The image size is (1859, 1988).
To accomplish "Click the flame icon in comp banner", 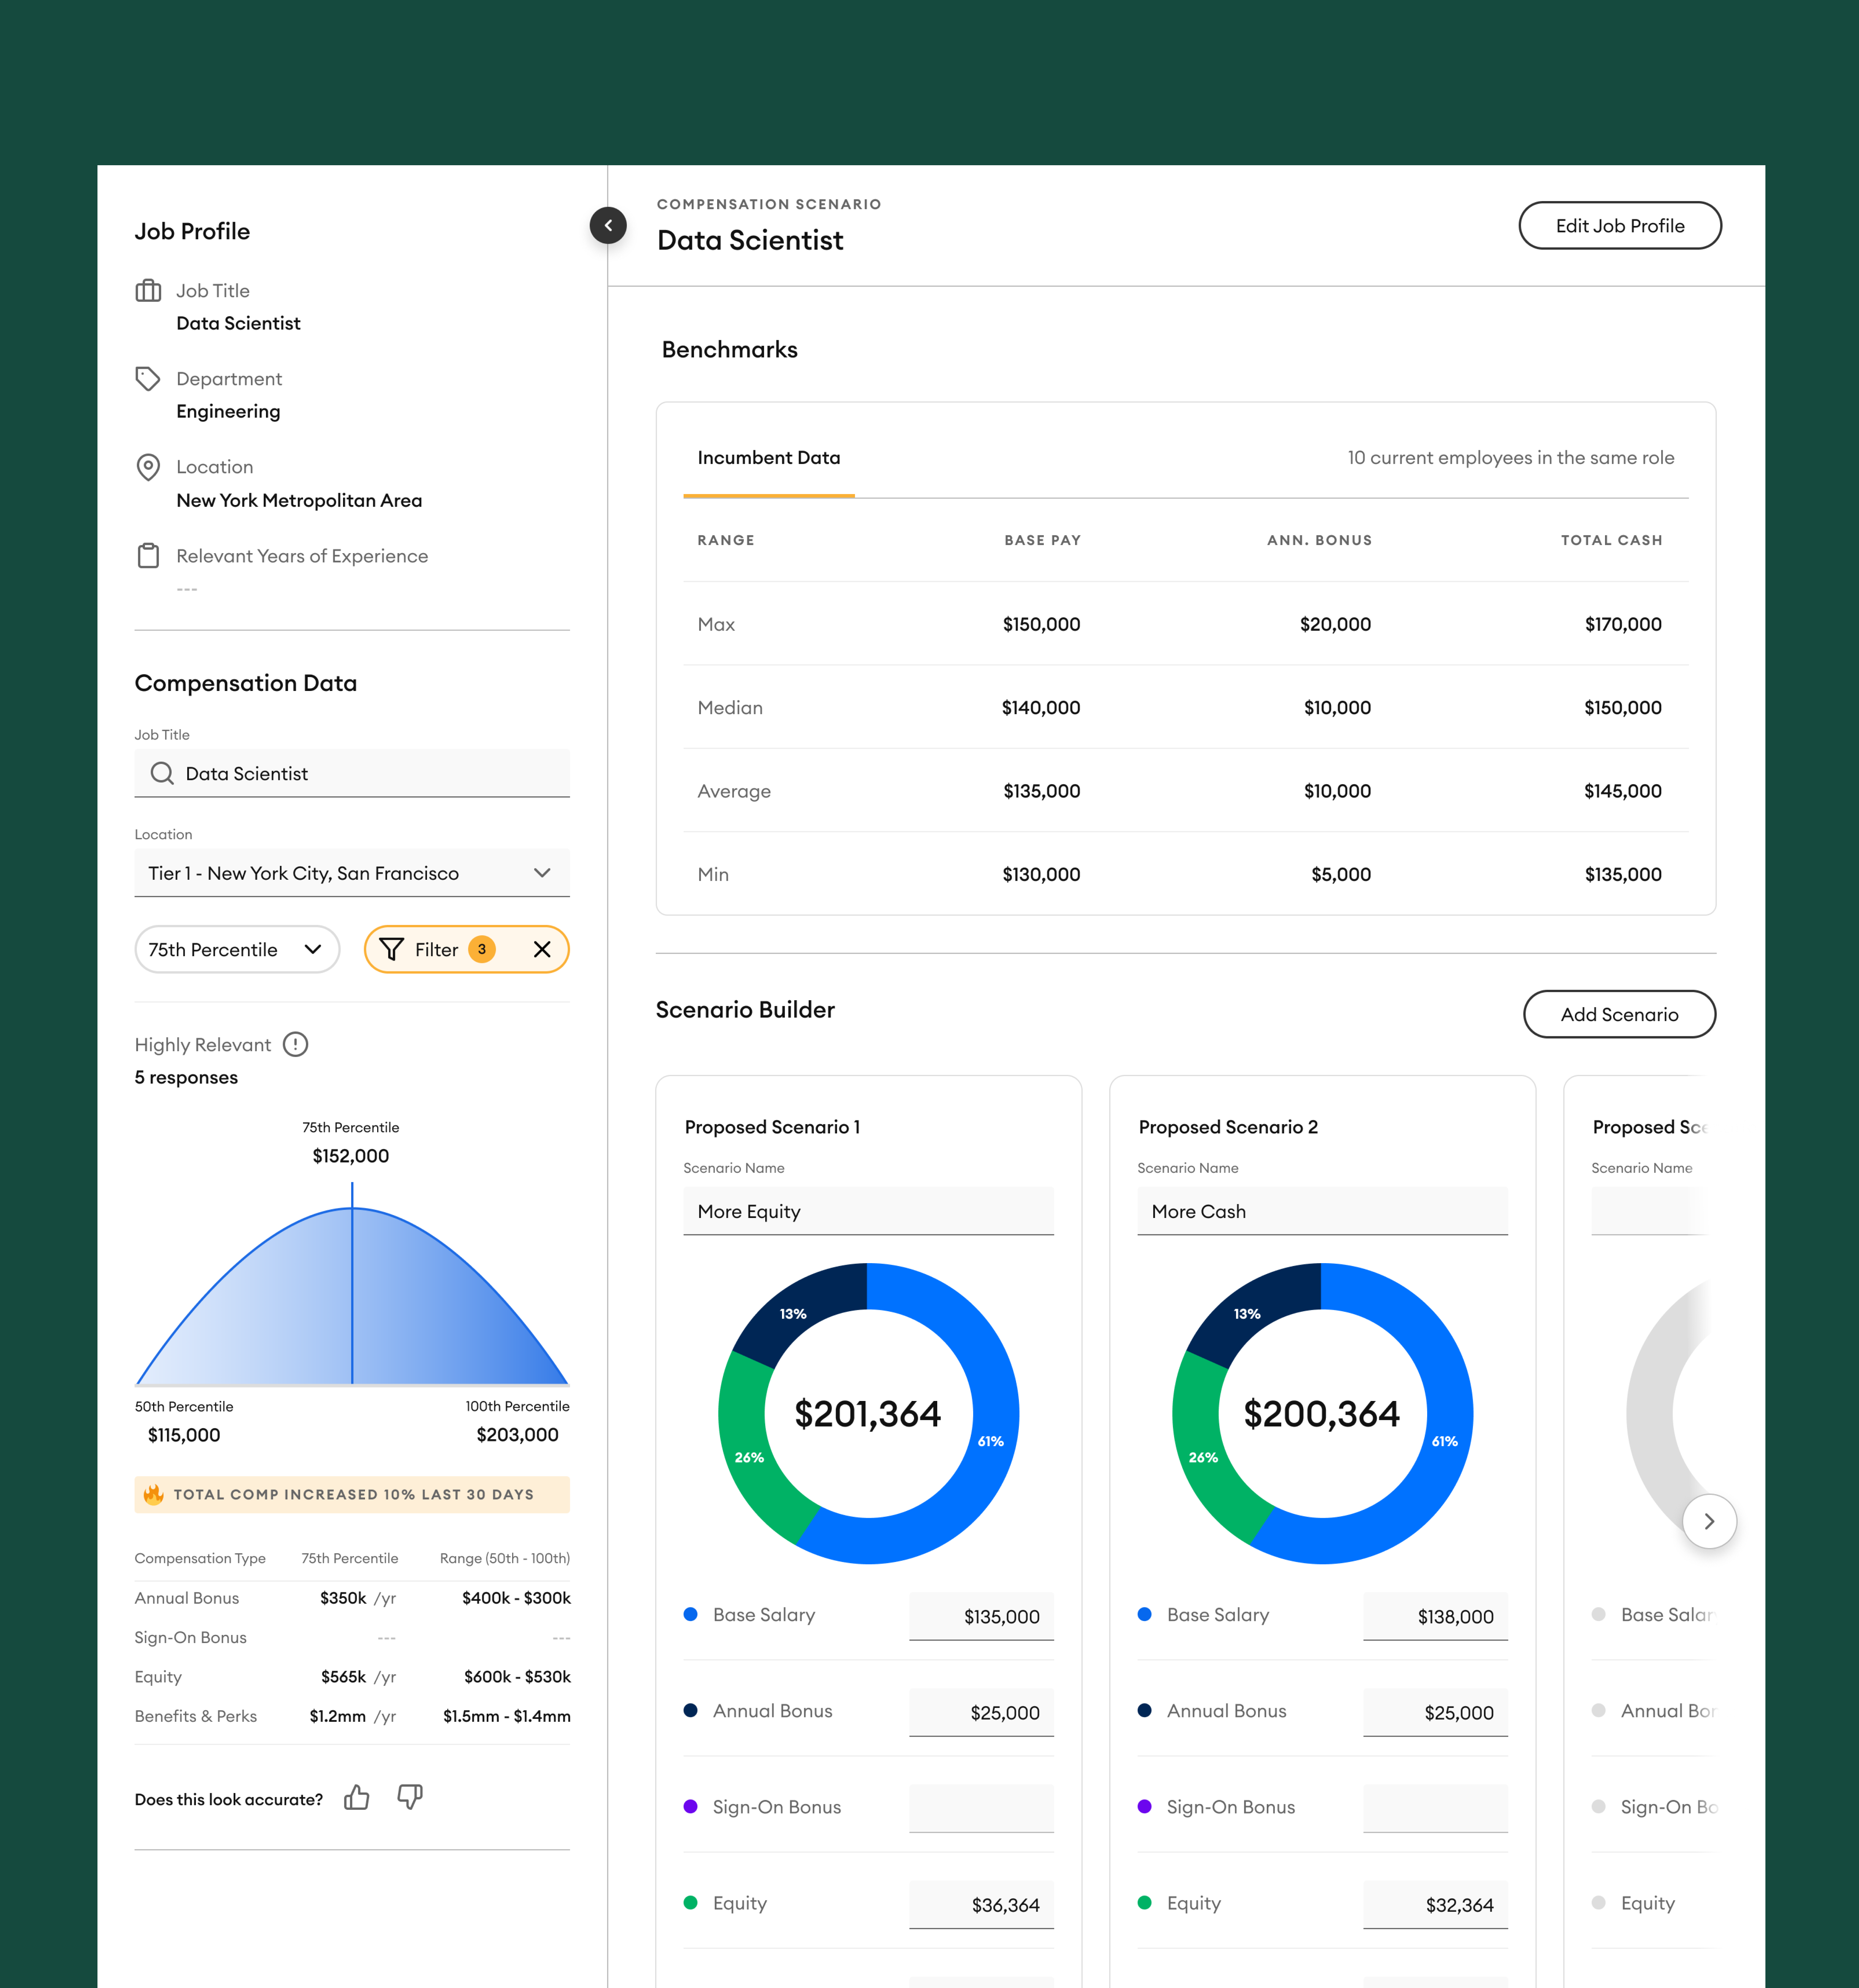I will 153,1494.
